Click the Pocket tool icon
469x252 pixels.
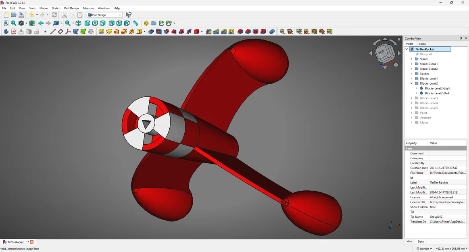pos(151,31)
